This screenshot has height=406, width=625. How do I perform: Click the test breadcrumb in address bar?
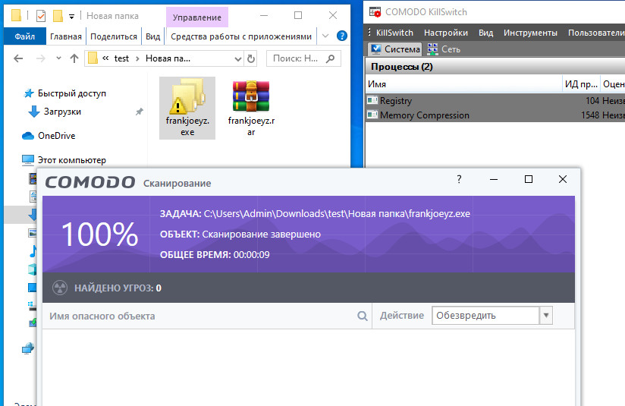click(x=121, y=58)
